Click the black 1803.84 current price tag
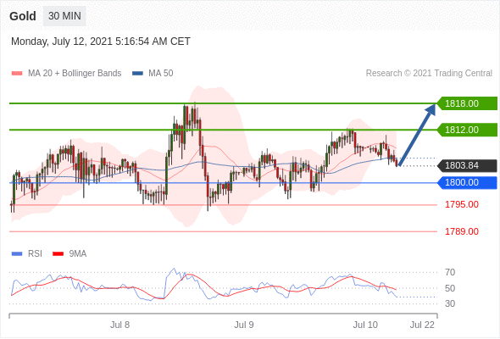The height and width of the screenshot is (339, 500). click(467, 165)
